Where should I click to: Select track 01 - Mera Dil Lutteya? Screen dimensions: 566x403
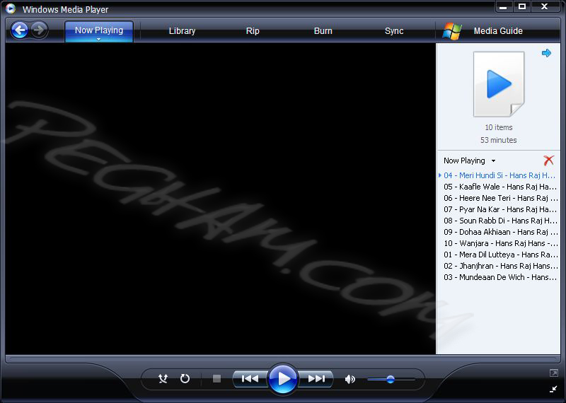tap(499, 255)
